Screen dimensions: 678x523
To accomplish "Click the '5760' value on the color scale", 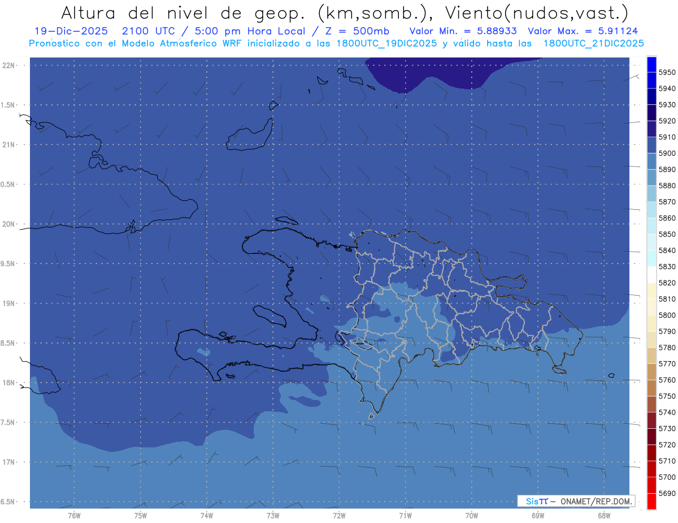I will tap(667, 380).
